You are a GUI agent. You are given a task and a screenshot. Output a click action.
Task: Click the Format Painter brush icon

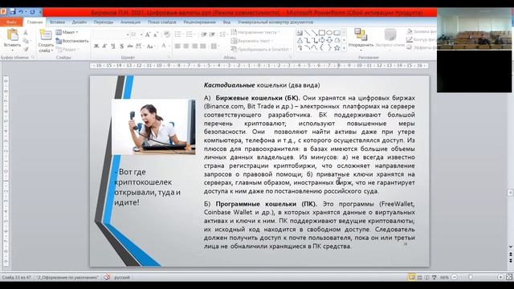[x=26, y=49]
